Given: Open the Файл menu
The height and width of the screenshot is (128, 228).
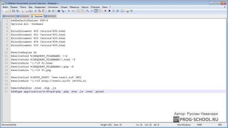Looking at the screenshot, I should [x=5, y=7].
